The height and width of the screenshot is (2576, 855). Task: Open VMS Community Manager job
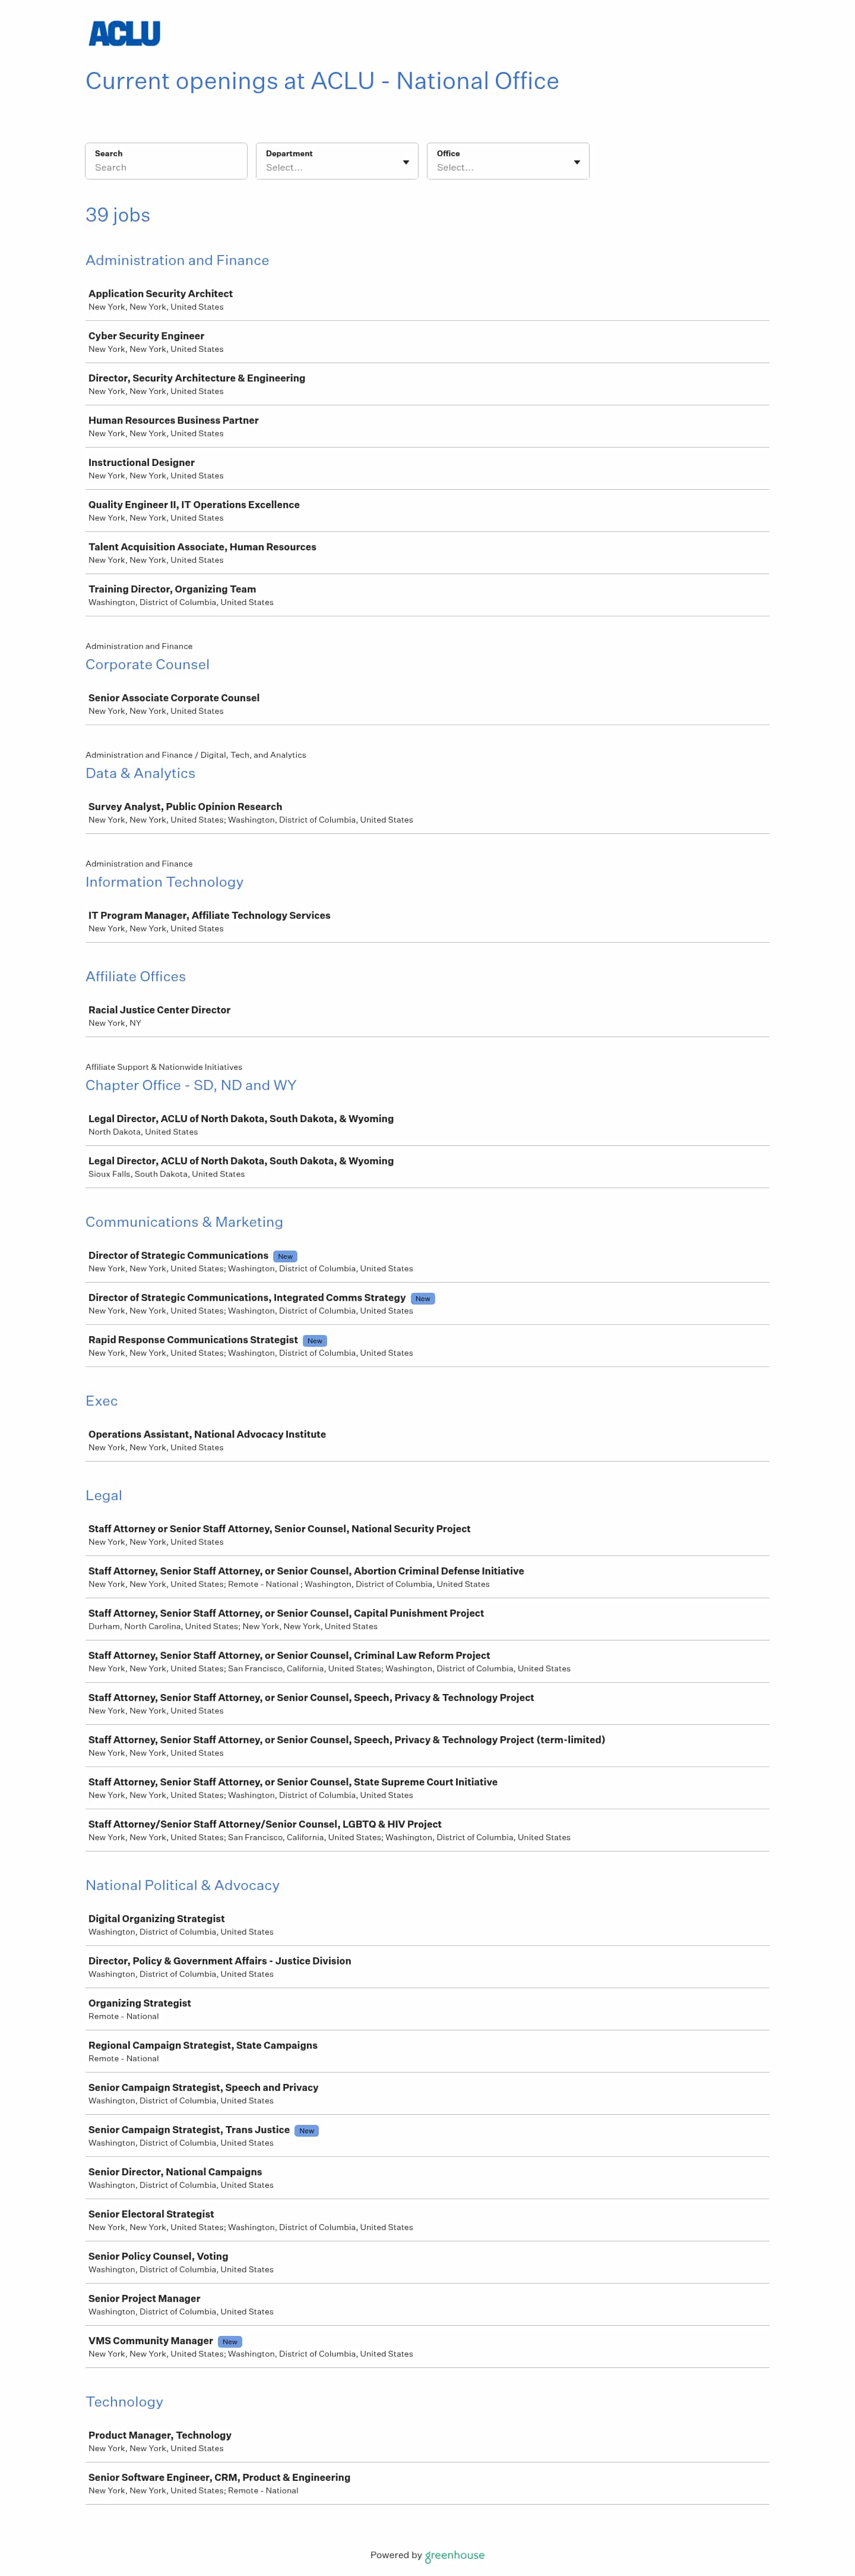point(150,2341)
